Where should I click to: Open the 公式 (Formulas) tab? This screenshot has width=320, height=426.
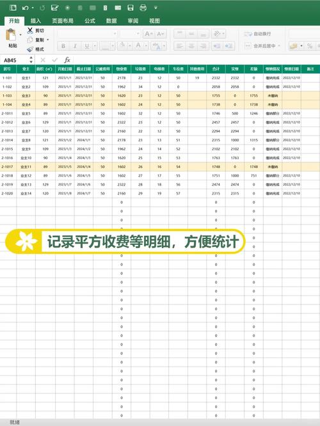click(90, 21)
